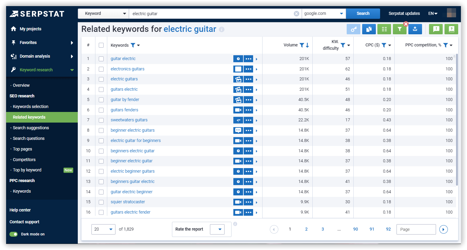This screenshot has height=250, width=467.
Task: Check the box for 'electronics guitars'
Action: point(101,69)
